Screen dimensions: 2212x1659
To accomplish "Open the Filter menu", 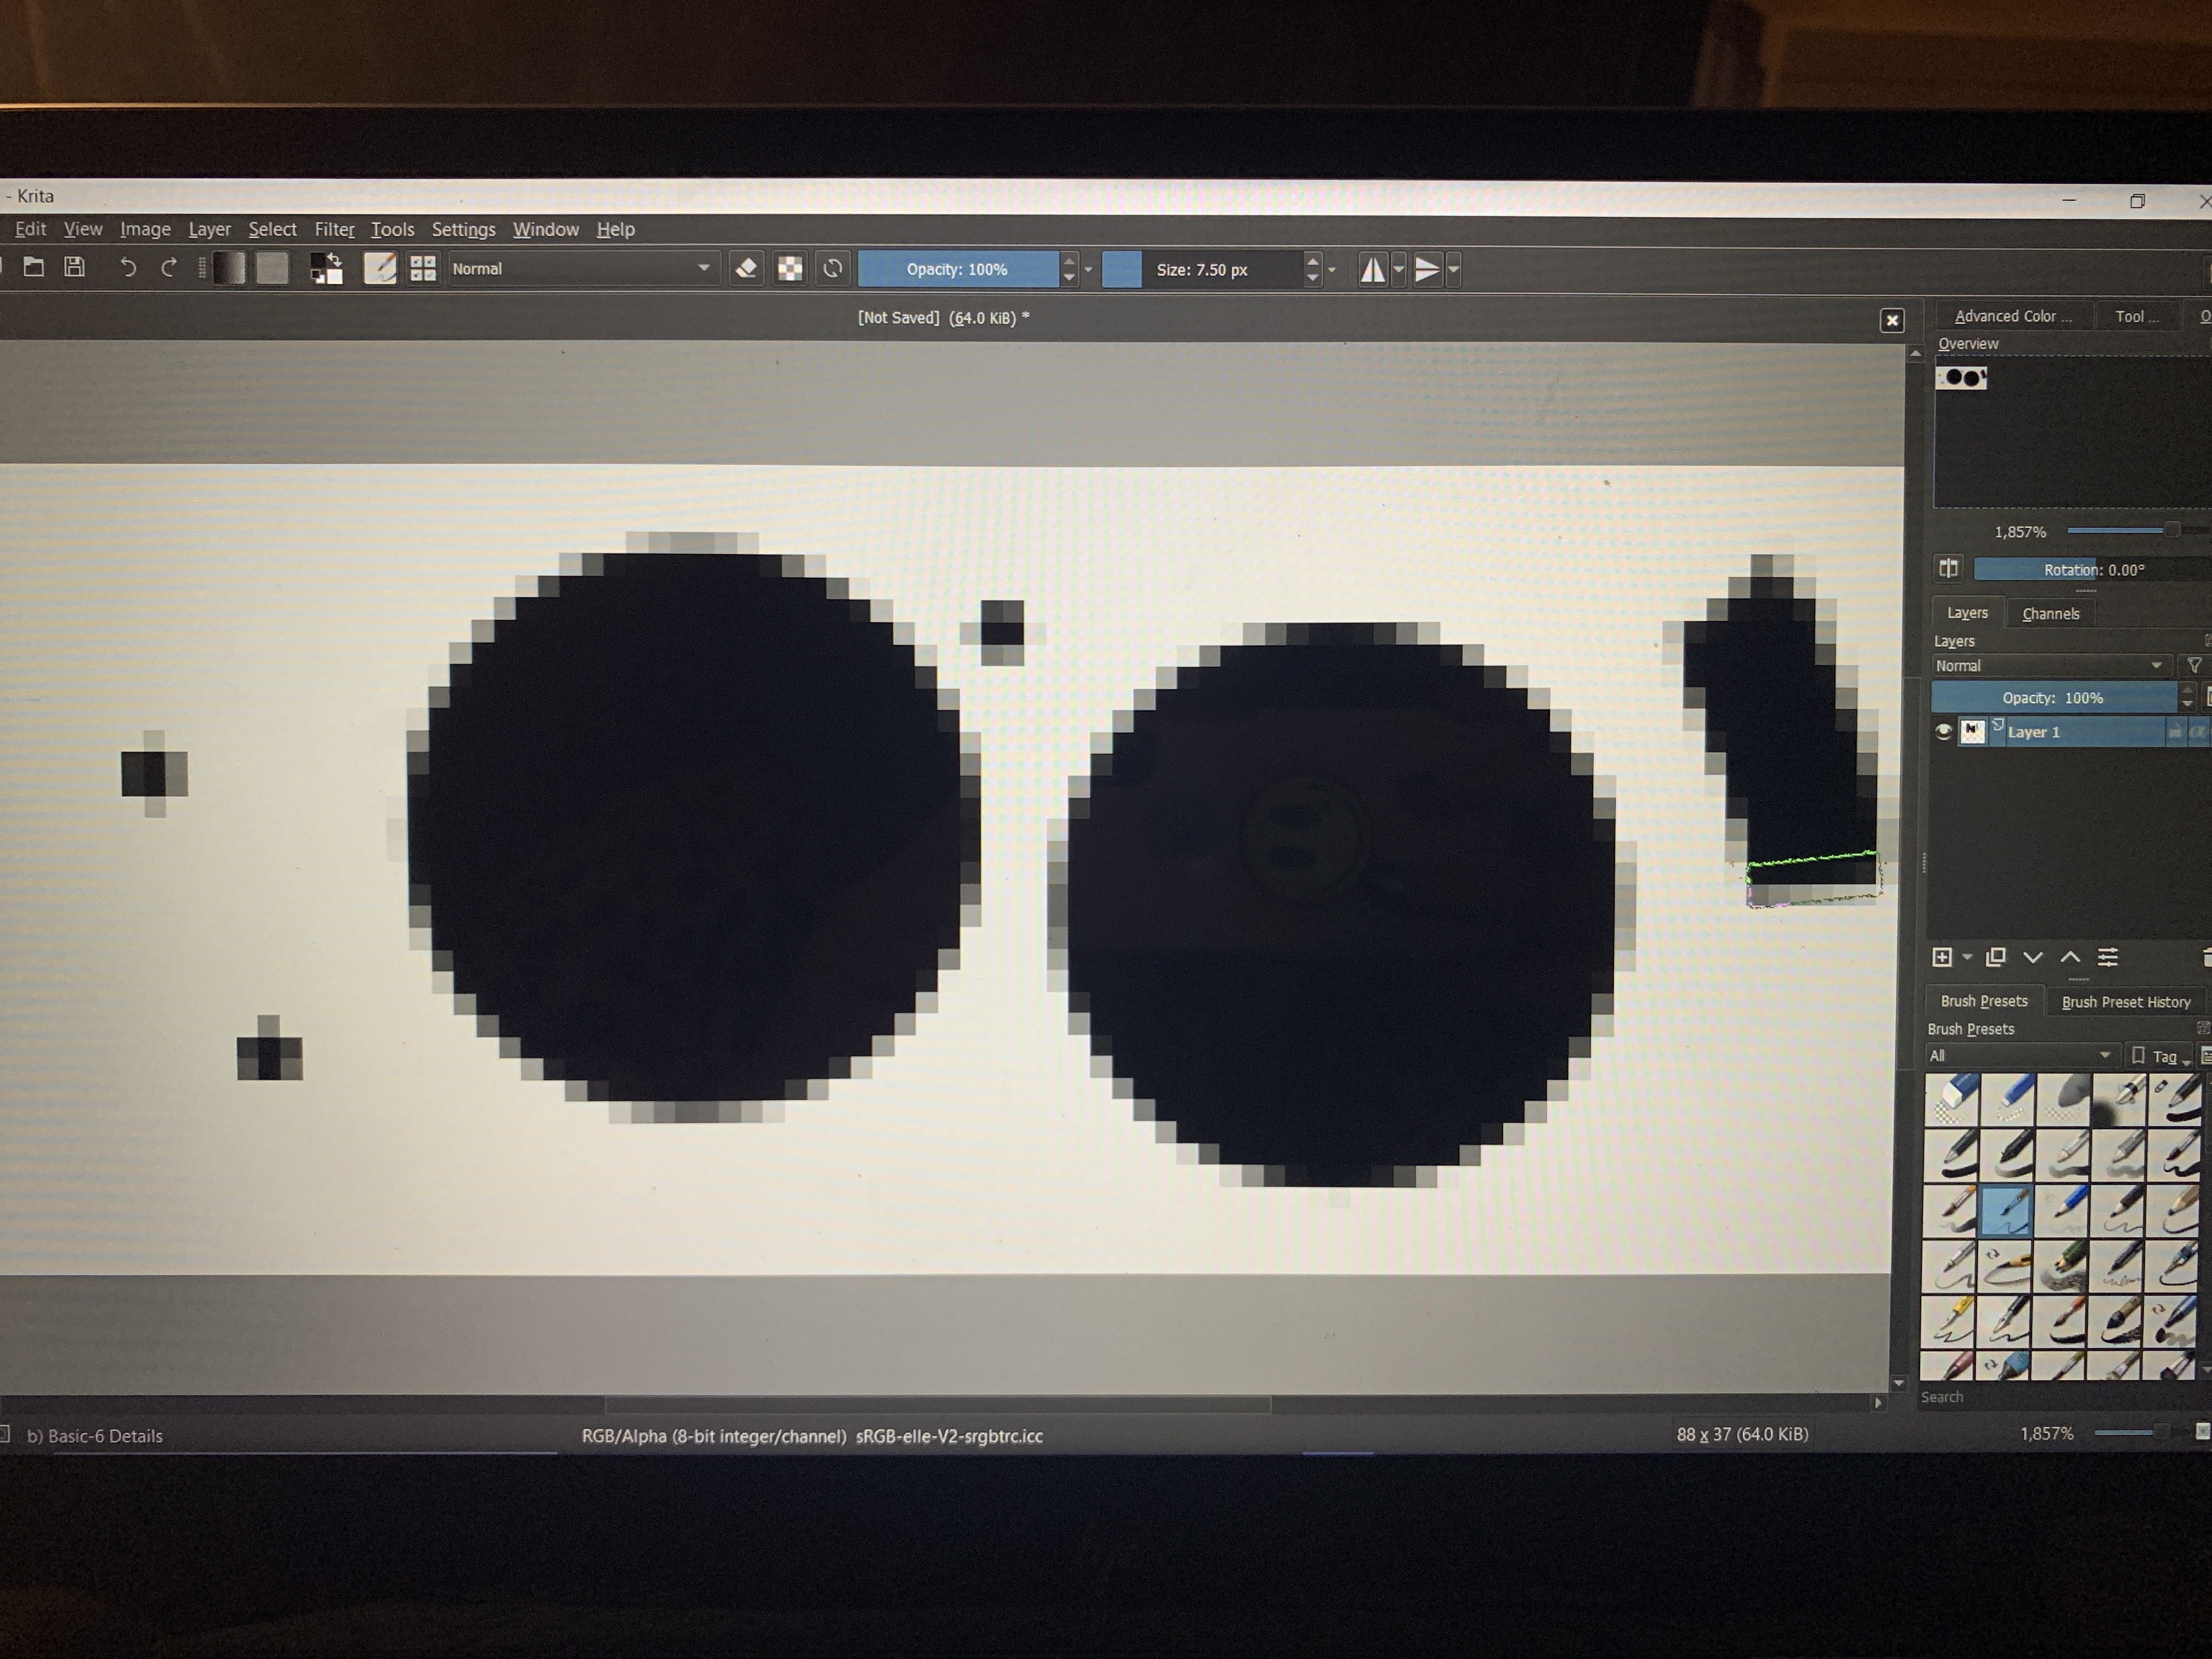I will coord(334,229).
